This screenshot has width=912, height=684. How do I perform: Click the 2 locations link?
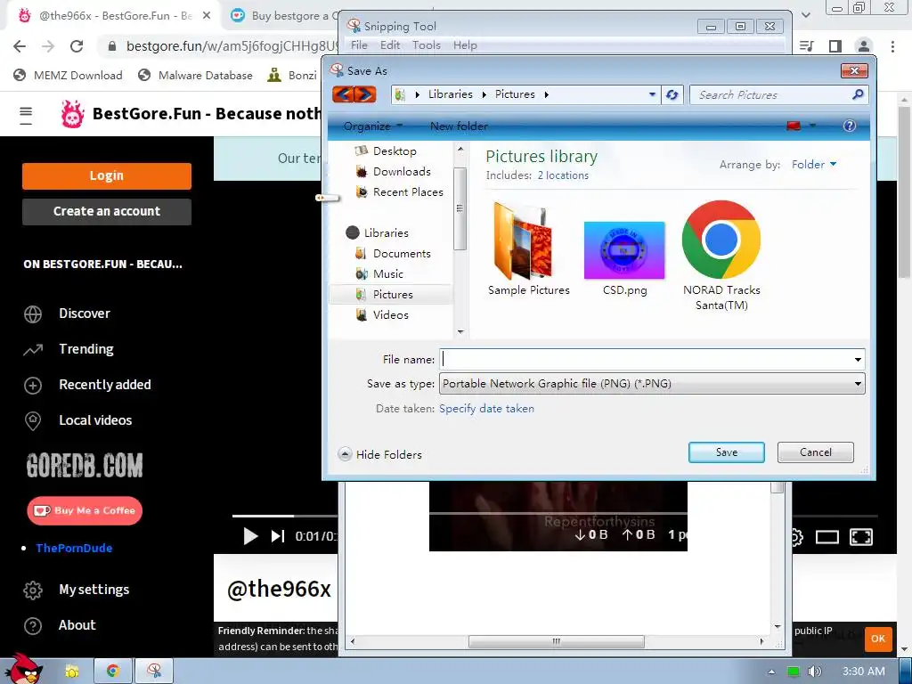pyautogui.click(x=563, y=175)
